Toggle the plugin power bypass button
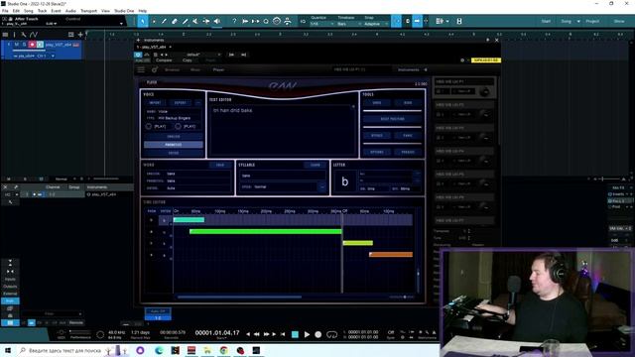 pyautogui.click(x=139, y=55)
